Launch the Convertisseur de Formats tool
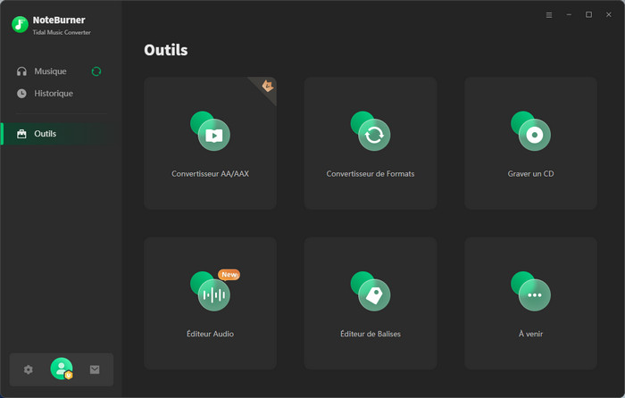Image resolution: width=625 pixels, height=398 pixels. click(x=373, y=135)
